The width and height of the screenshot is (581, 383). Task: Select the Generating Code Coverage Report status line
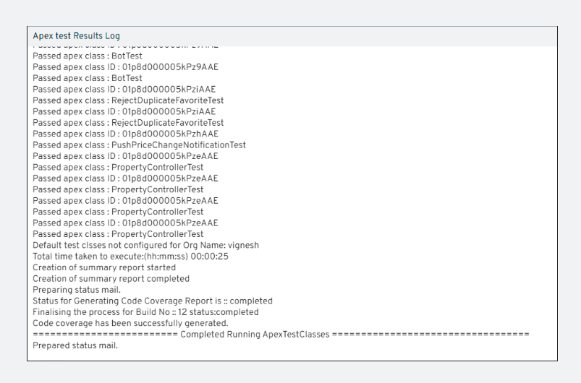[152, 301]
